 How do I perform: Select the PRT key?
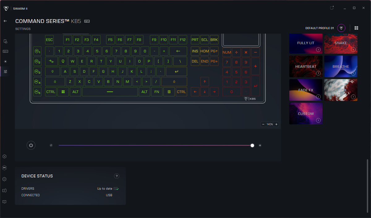click(x=195, y=40)
